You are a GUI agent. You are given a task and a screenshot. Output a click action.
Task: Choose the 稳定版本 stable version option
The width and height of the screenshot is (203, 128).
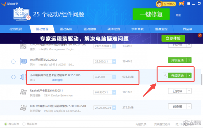pyautogui.click(x=12, y=124)
